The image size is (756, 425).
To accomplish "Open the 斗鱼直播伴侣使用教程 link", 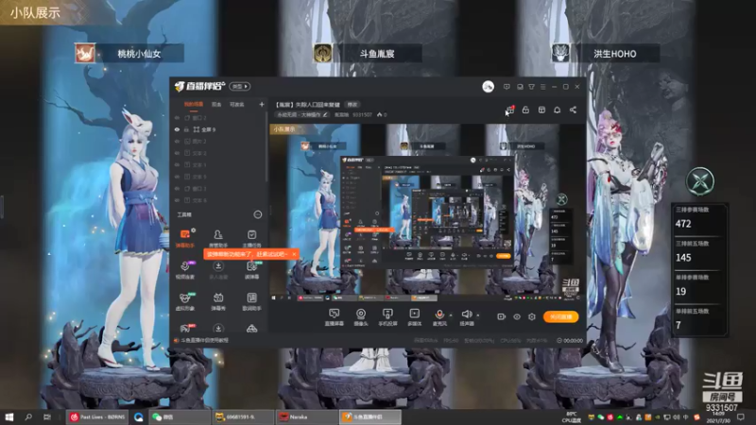I will click(204, 340).
